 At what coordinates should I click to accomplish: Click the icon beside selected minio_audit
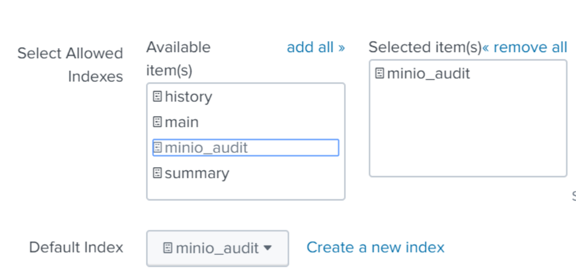point(379,73)
